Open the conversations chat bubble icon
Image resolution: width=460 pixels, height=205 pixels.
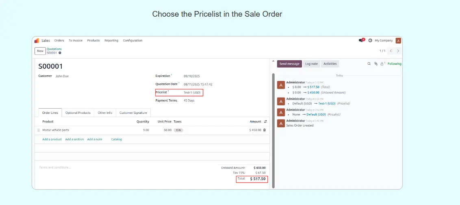pos(361,41)
